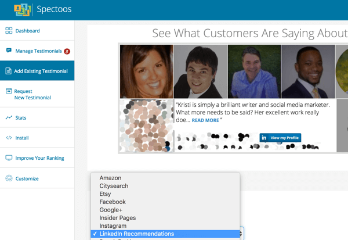The width and height of the screenshot is (348, 240).
Task: Click the Install code brackets icon
Action: pos(9,138)
